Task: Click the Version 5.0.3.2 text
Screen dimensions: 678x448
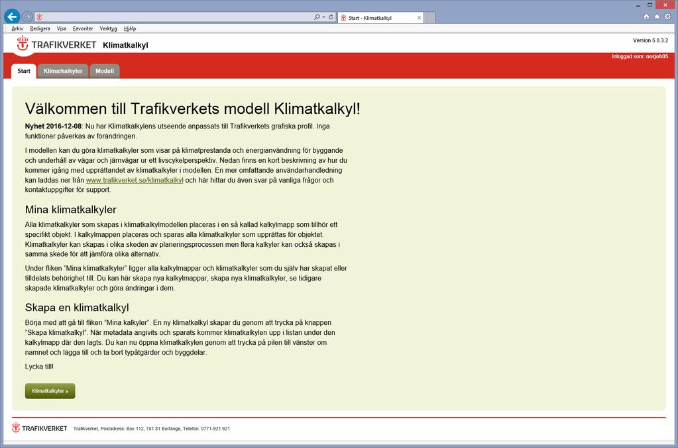Action: click(x=650, y=40)
